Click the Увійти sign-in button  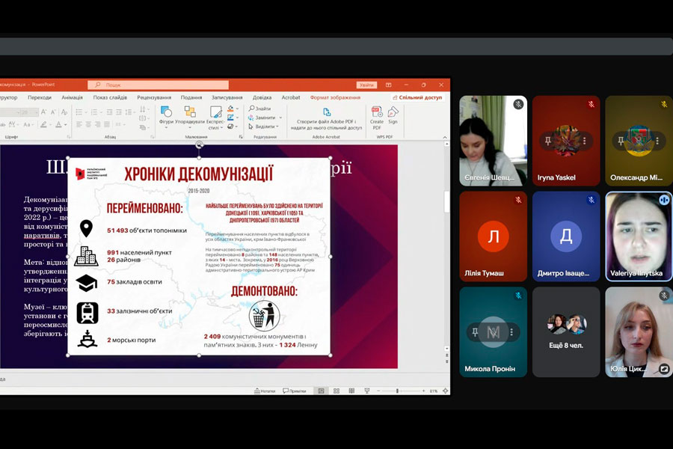pyautogui.click(x=366, y=85)
